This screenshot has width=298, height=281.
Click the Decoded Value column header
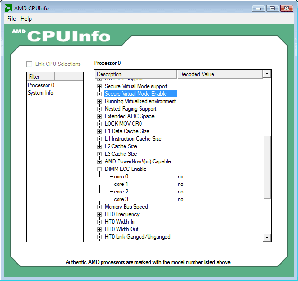coord(220,74)
